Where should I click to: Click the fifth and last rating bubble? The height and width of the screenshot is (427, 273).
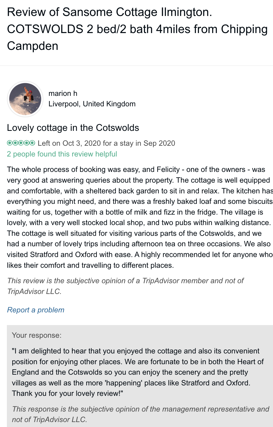(x=32, y=143)
